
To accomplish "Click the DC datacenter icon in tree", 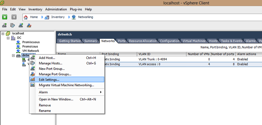I will click(13, 38).
